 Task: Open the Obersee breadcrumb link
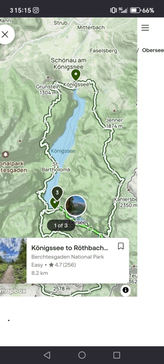153,50
